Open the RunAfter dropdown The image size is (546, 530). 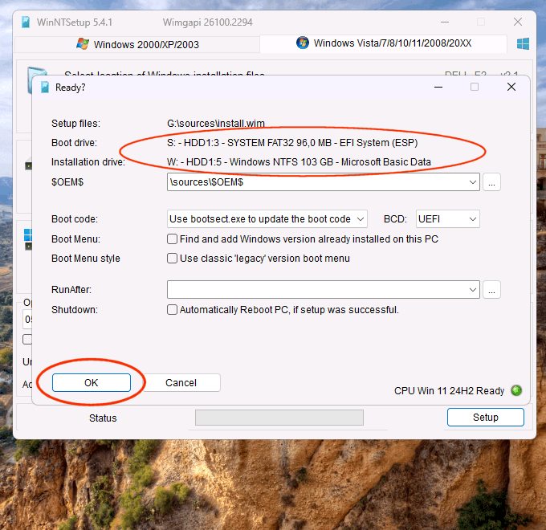(x=472, y=290)
